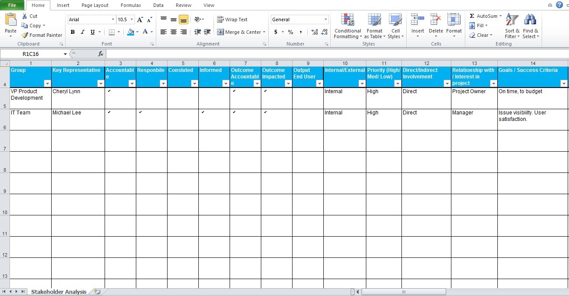Screen dimensions: 569x296
Task: Open Sort & Filter options
Action: 511,26
